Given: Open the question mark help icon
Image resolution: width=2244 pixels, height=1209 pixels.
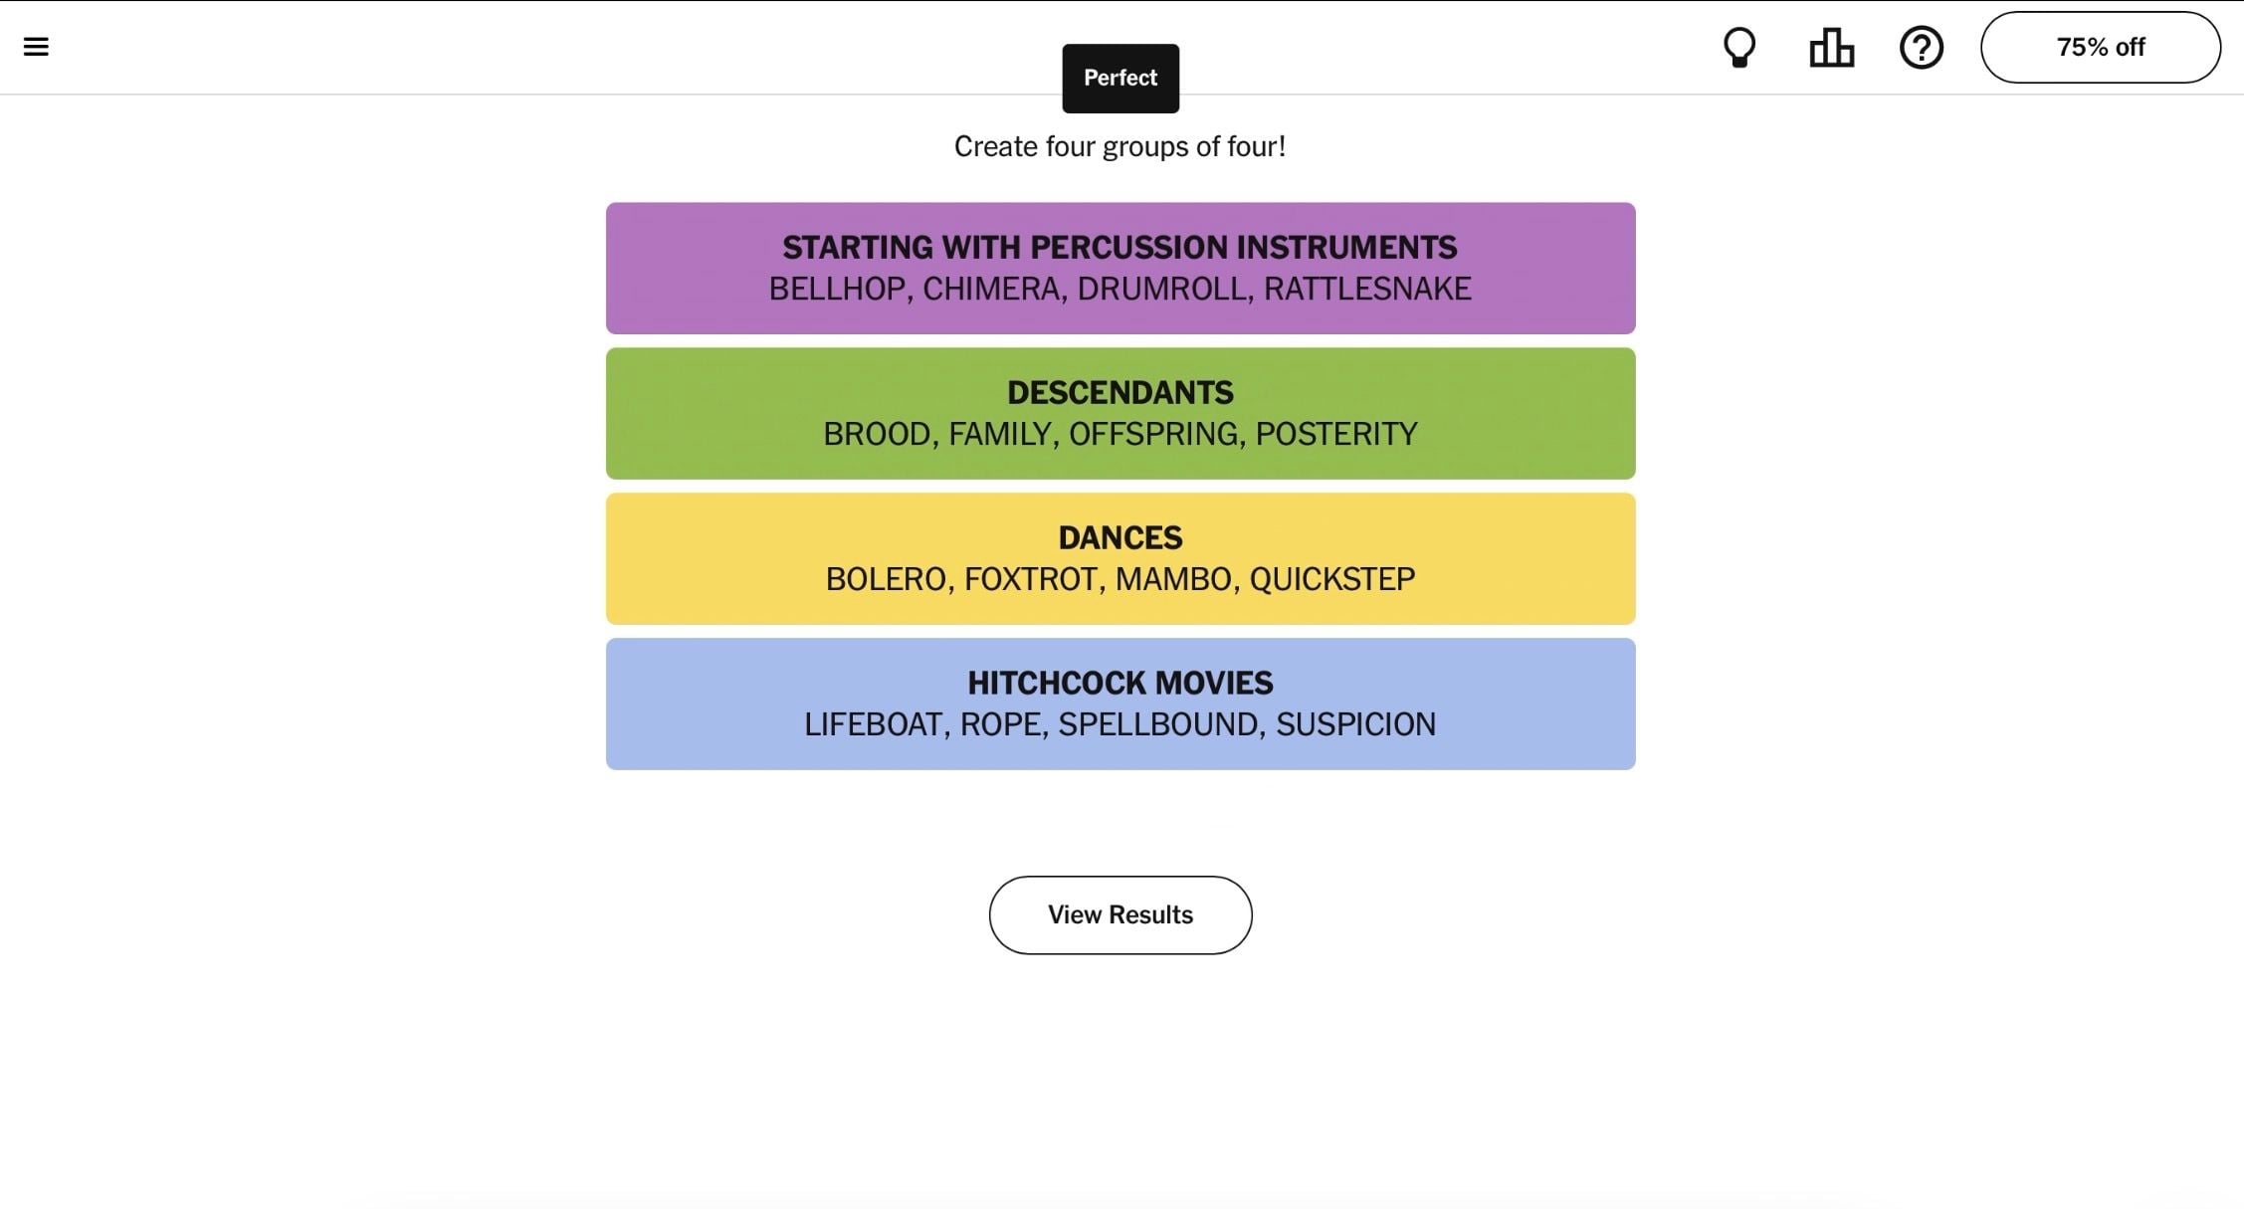Looking at the screenshot, I should pos(1921,47).
